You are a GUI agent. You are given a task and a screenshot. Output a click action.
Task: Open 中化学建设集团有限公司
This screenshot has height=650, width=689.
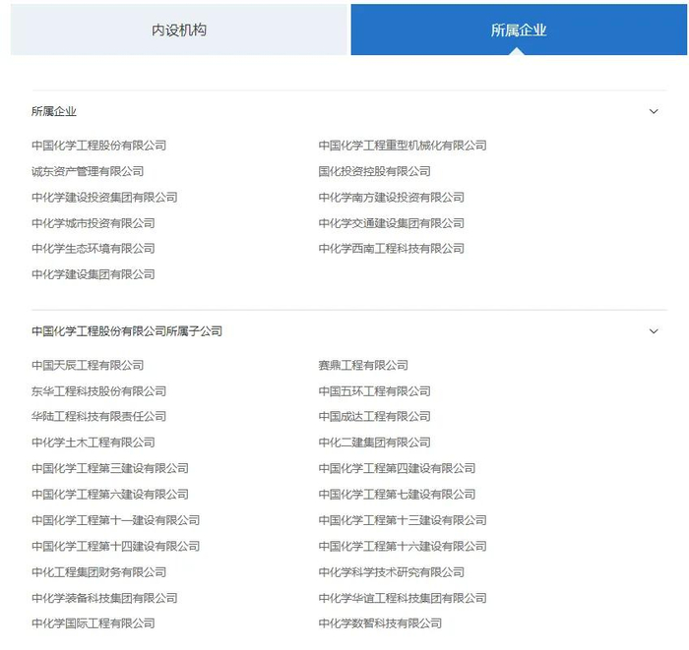pos(94,274)
